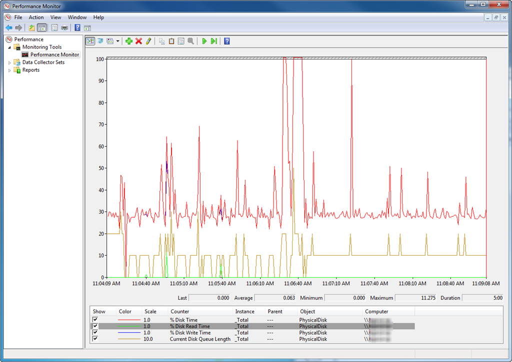This screenshot has height=362, width=512.
Task: Click the green Add counter plus icon
Action: (129, 41)
